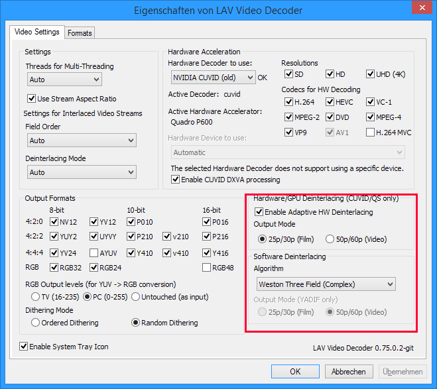Check the AYUV output format box

pos(94,253)
